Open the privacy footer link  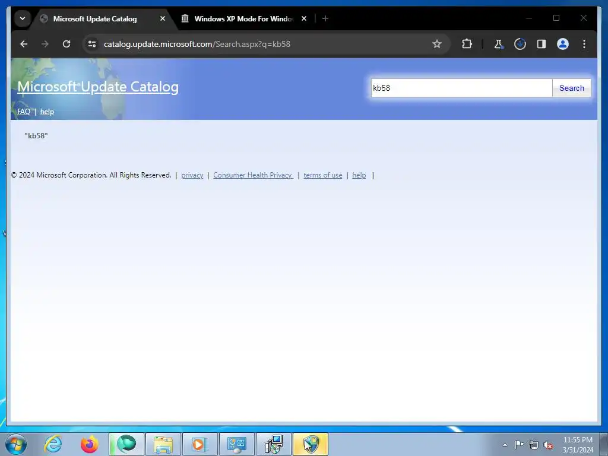(192, 175)
